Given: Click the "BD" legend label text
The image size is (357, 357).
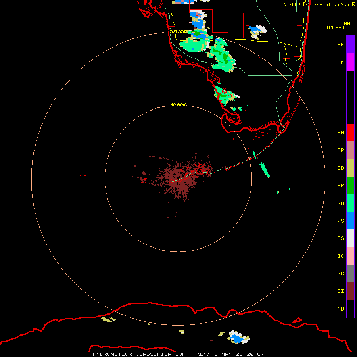Looking at the screenshot, I should point(340,168).
